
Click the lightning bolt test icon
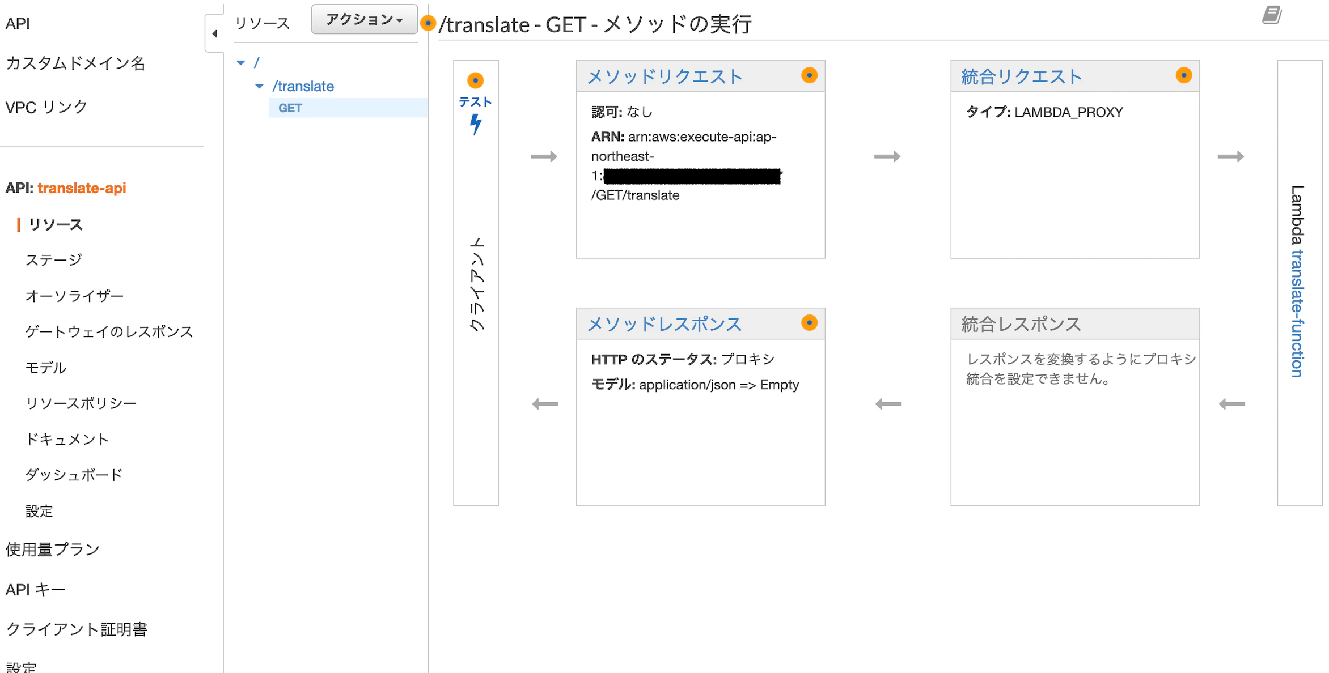(x=476, y=124)
